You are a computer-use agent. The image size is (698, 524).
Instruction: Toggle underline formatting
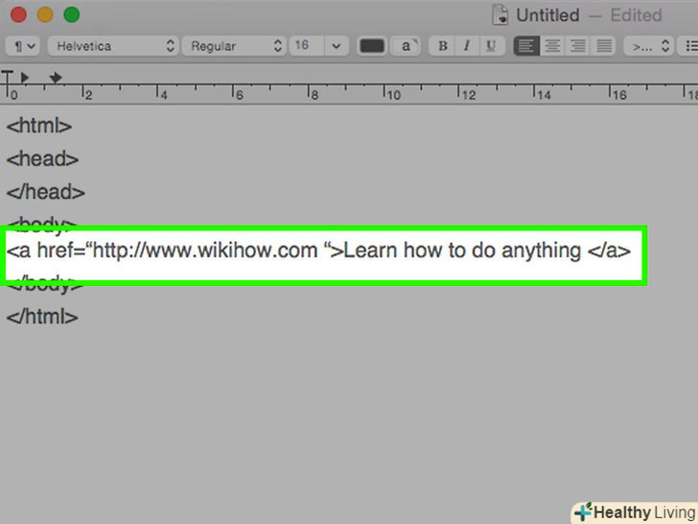(492, 46)
